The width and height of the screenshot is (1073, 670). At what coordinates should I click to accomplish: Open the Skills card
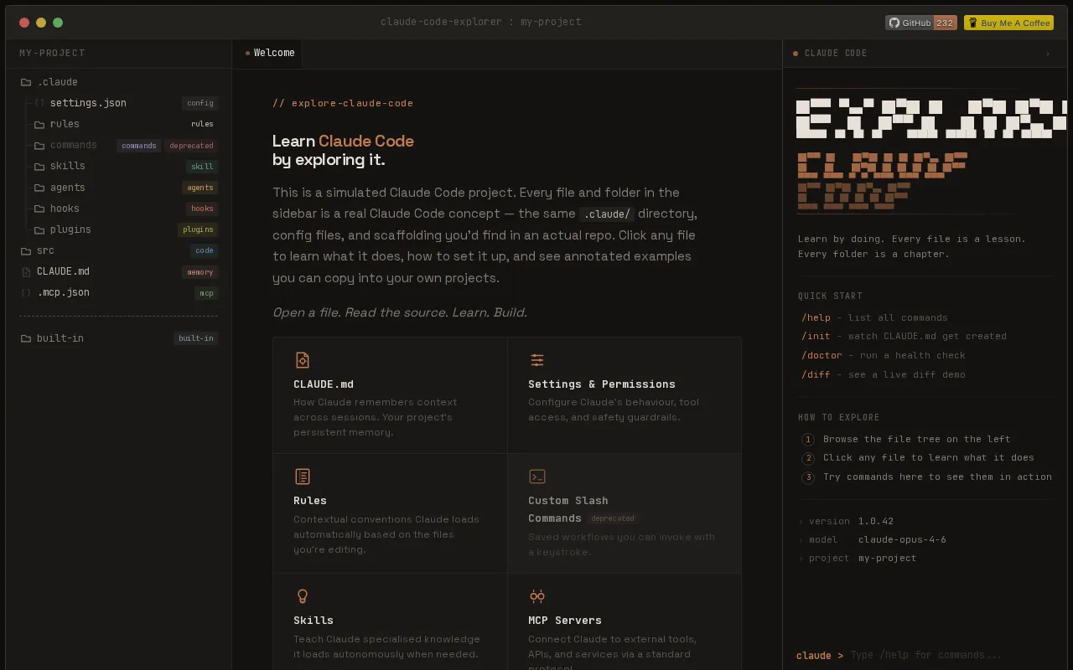(x=390, y=621)
